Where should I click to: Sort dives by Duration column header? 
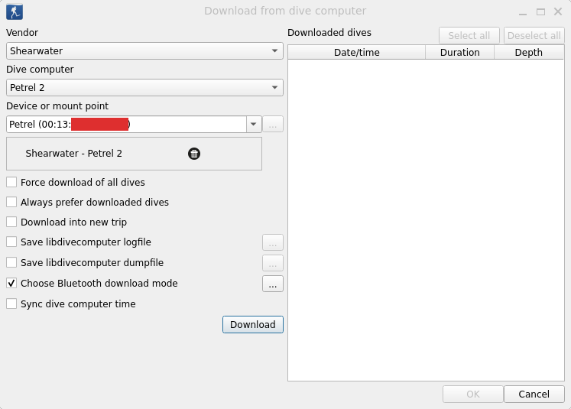(x=459, y=53)
